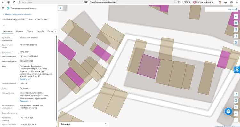Select the date 05.12.2024 value

click(x=25, y=52)
